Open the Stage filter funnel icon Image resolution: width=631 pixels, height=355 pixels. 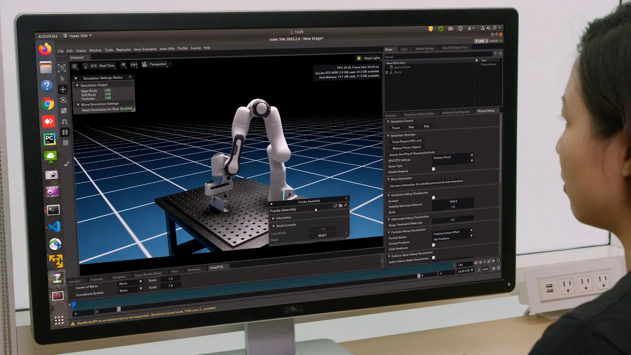pos(496,53)
